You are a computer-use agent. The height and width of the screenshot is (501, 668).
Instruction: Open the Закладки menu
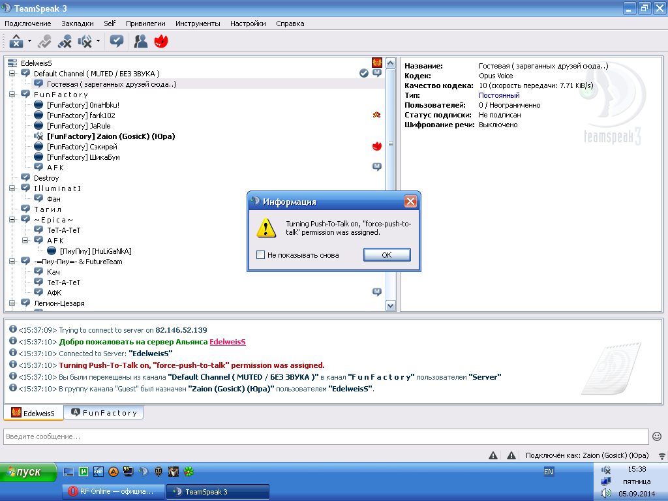(x=78, y=23)
